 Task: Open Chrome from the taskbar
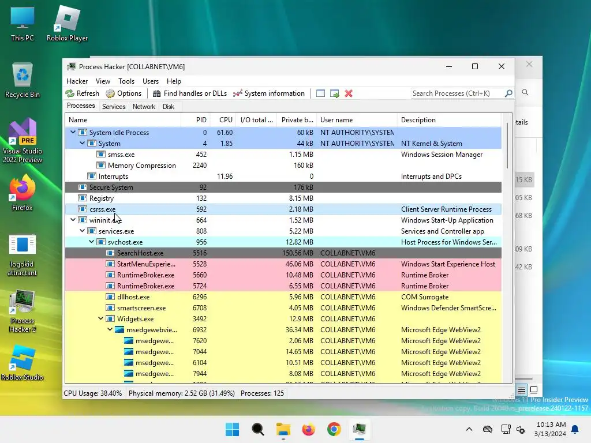point(334,429)
